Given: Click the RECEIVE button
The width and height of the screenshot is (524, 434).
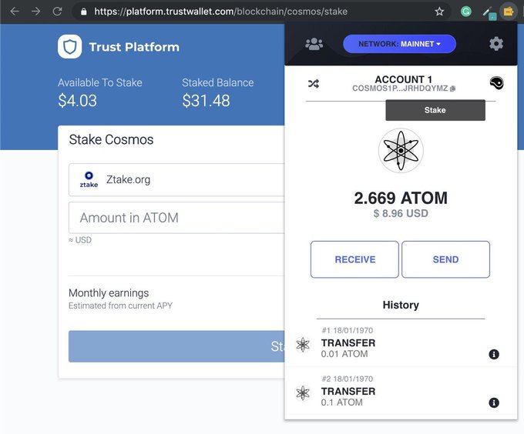Looking at the screenshot, I should tap(354, 259).
